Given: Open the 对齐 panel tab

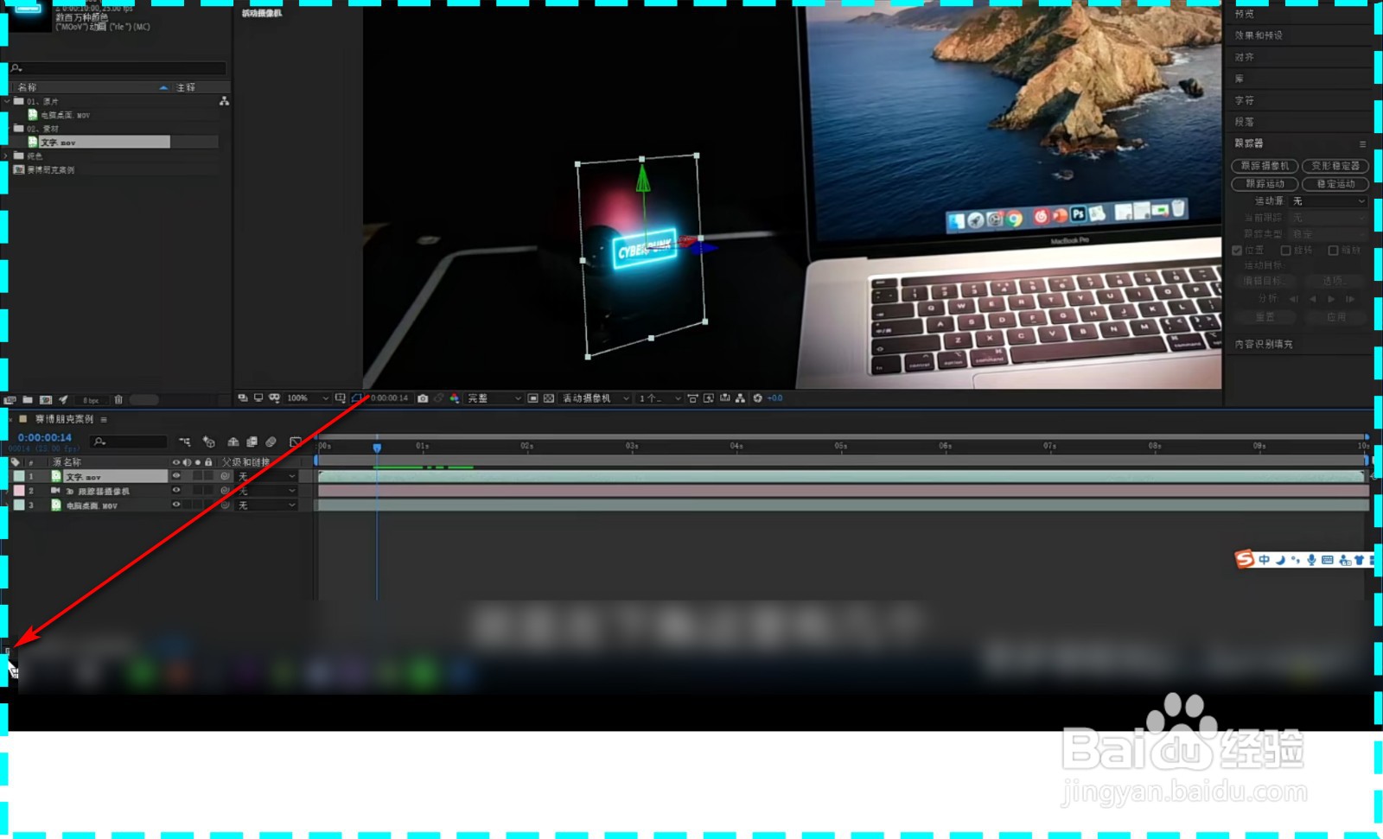Looking at the screenshot, I should pos(1244,57).
